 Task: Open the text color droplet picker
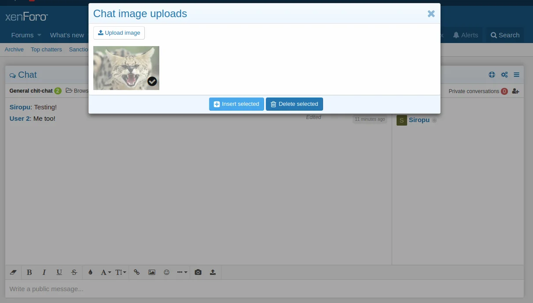[x=90, y=272]
